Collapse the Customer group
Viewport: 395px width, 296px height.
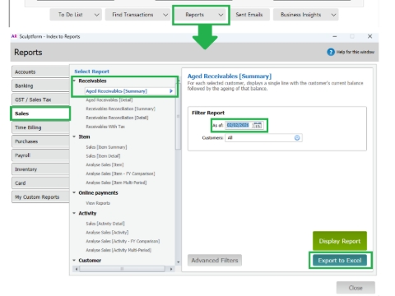74,260
